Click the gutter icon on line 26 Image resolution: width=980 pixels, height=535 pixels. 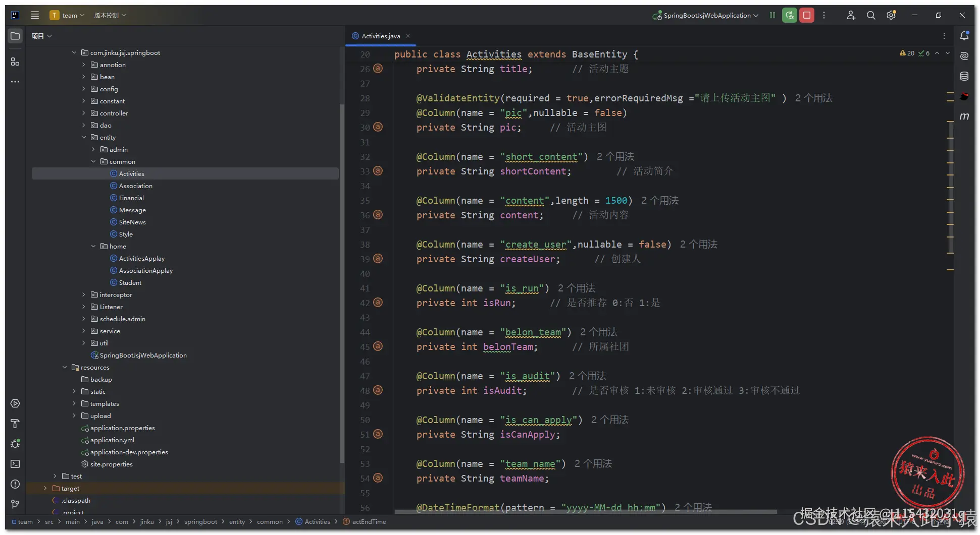[x=378, y=69]
